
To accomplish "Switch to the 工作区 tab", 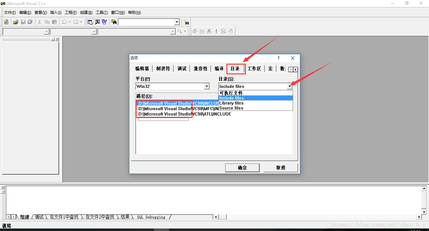I will [254, 68].
